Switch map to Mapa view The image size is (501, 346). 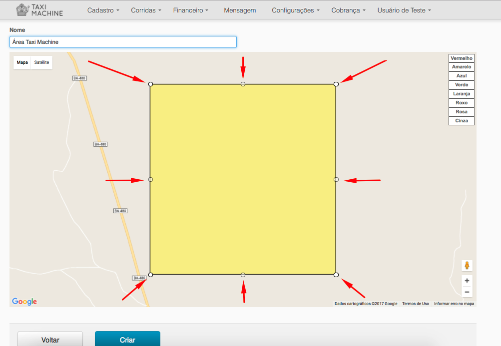pos(22,62)
